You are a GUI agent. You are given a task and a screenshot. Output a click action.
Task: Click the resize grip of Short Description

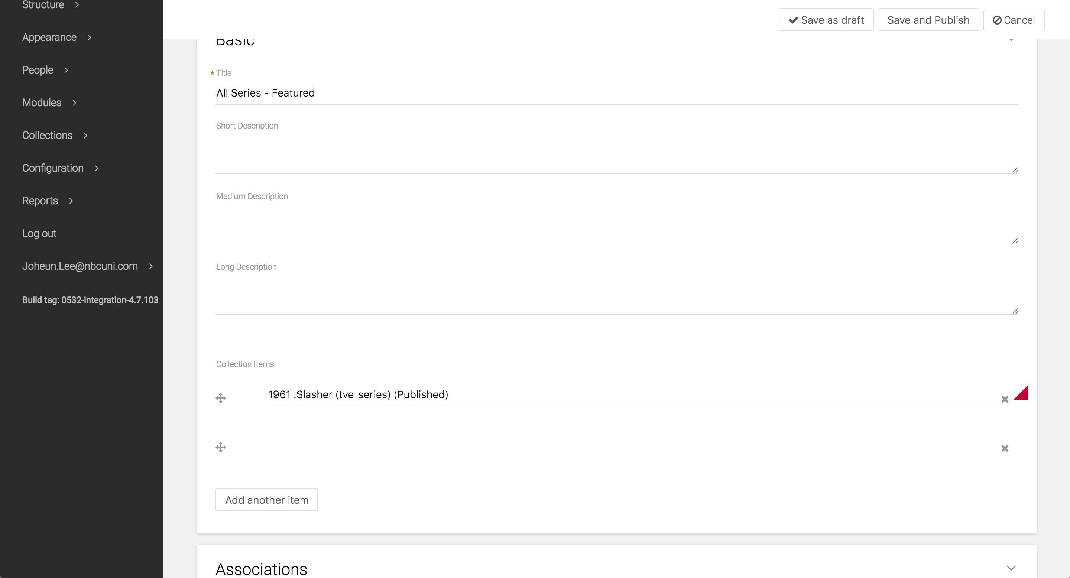tap(1015, 170)
